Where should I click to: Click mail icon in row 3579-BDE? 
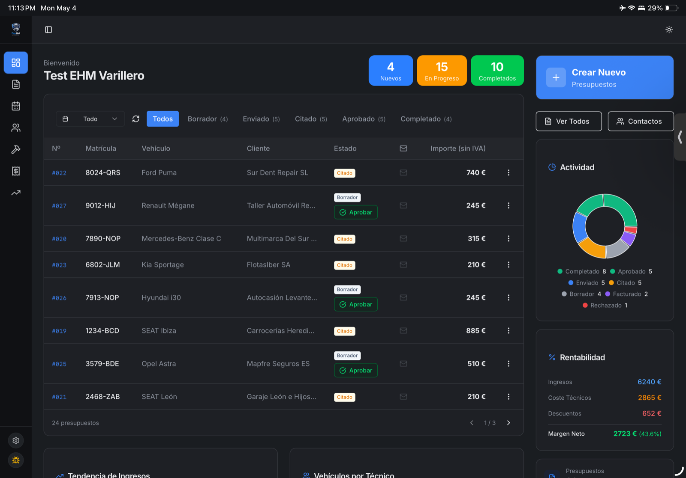pyautogui.click(x=403, y=363)
